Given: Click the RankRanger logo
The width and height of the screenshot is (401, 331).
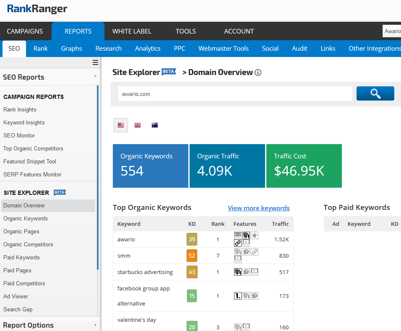Looking at the screenshot, I should pos(37,9).
